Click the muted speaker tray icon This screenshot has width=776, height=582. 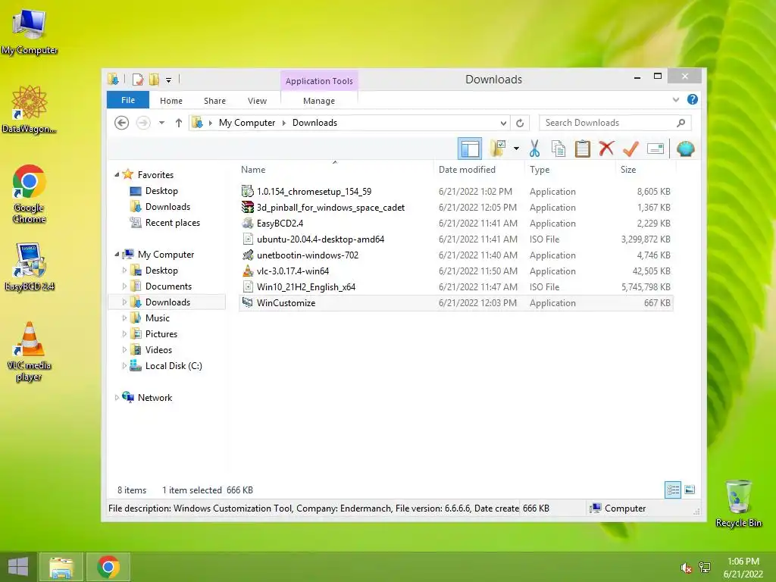point(686,568)
